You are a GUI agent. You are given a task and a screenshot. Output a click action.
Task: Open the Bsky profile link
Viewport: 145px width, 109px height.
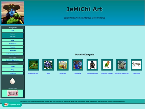[13, 70]
